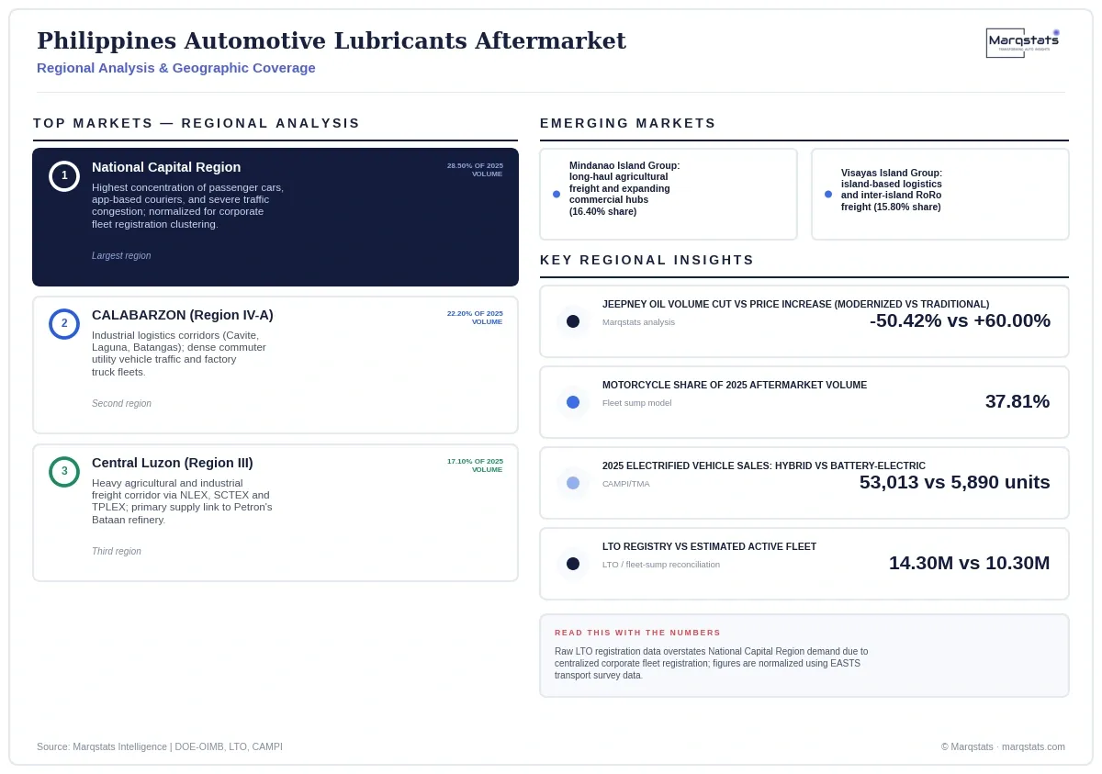
Task: Click the Jeepney oil volume cut heading
Action: click(796, 304)
